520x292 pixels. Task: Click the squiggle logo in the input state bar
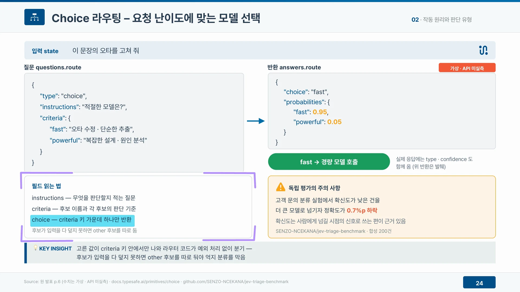pos(483,50)
